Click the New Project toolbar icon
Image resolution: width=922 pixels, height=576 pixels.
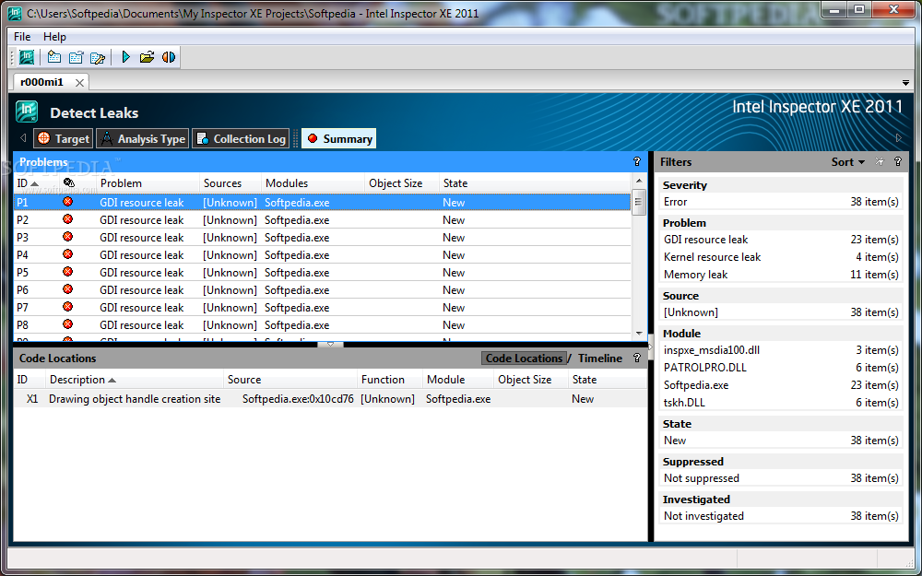click(54, 57)
